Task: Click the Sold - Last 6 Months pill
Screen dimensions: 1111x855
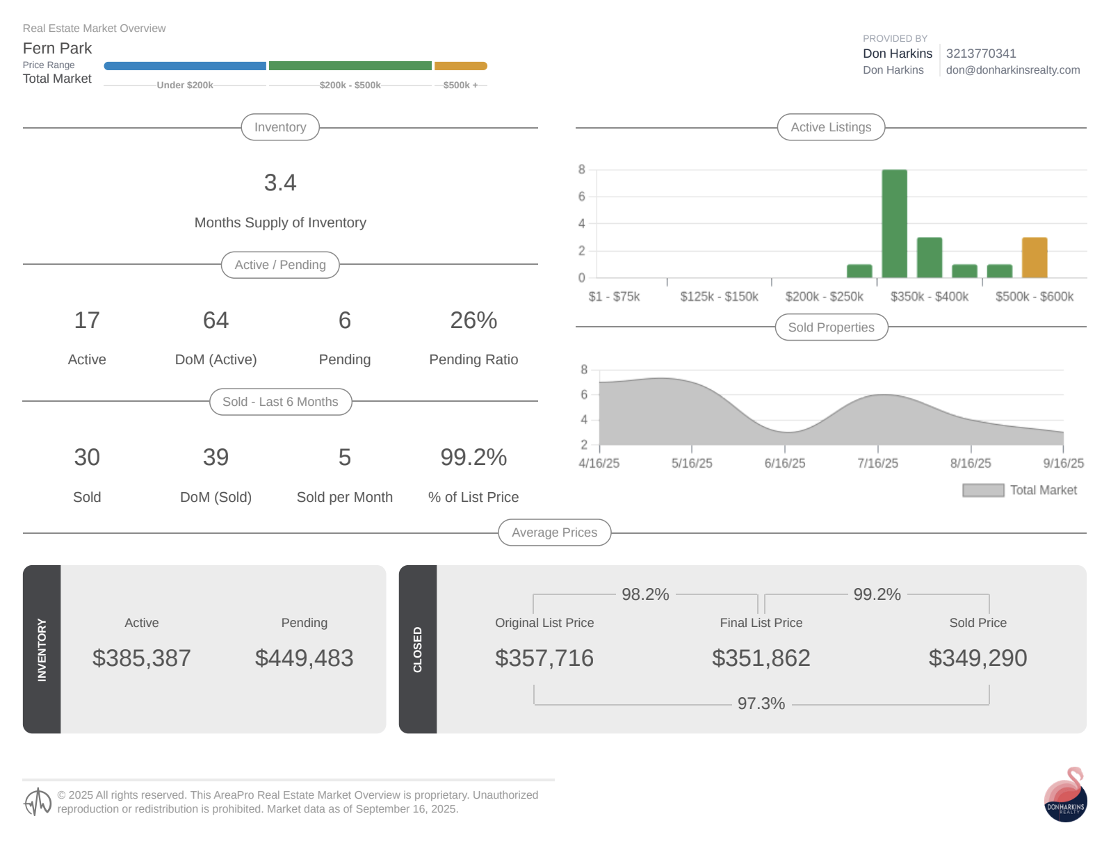Action: coord(280,402)
